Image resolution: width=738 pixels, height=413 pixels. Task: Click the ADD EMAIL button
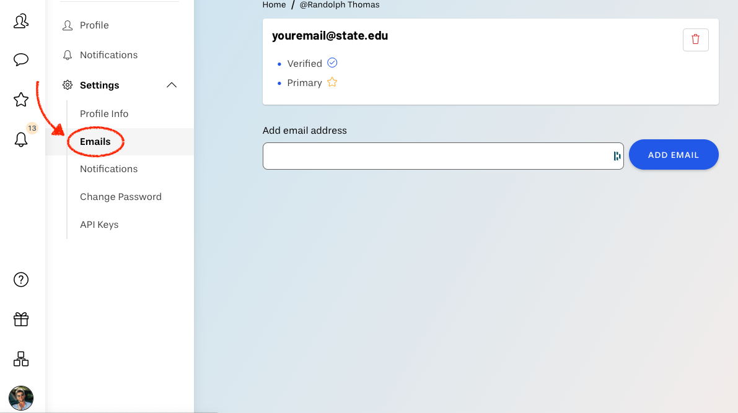674,155
